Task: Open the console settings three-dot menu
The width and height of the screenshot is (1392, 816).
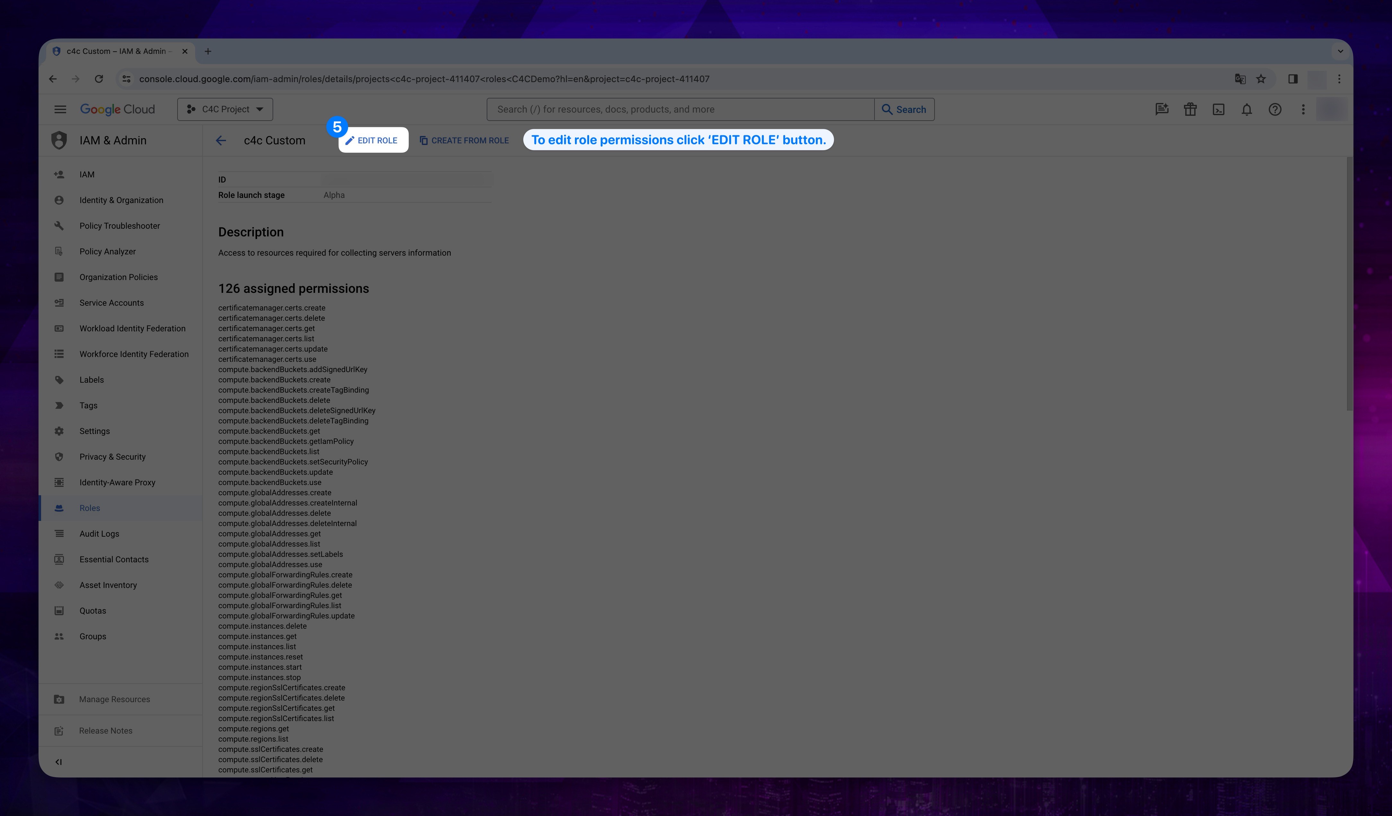Action: pyautogui.click(x=1303, y=109)
